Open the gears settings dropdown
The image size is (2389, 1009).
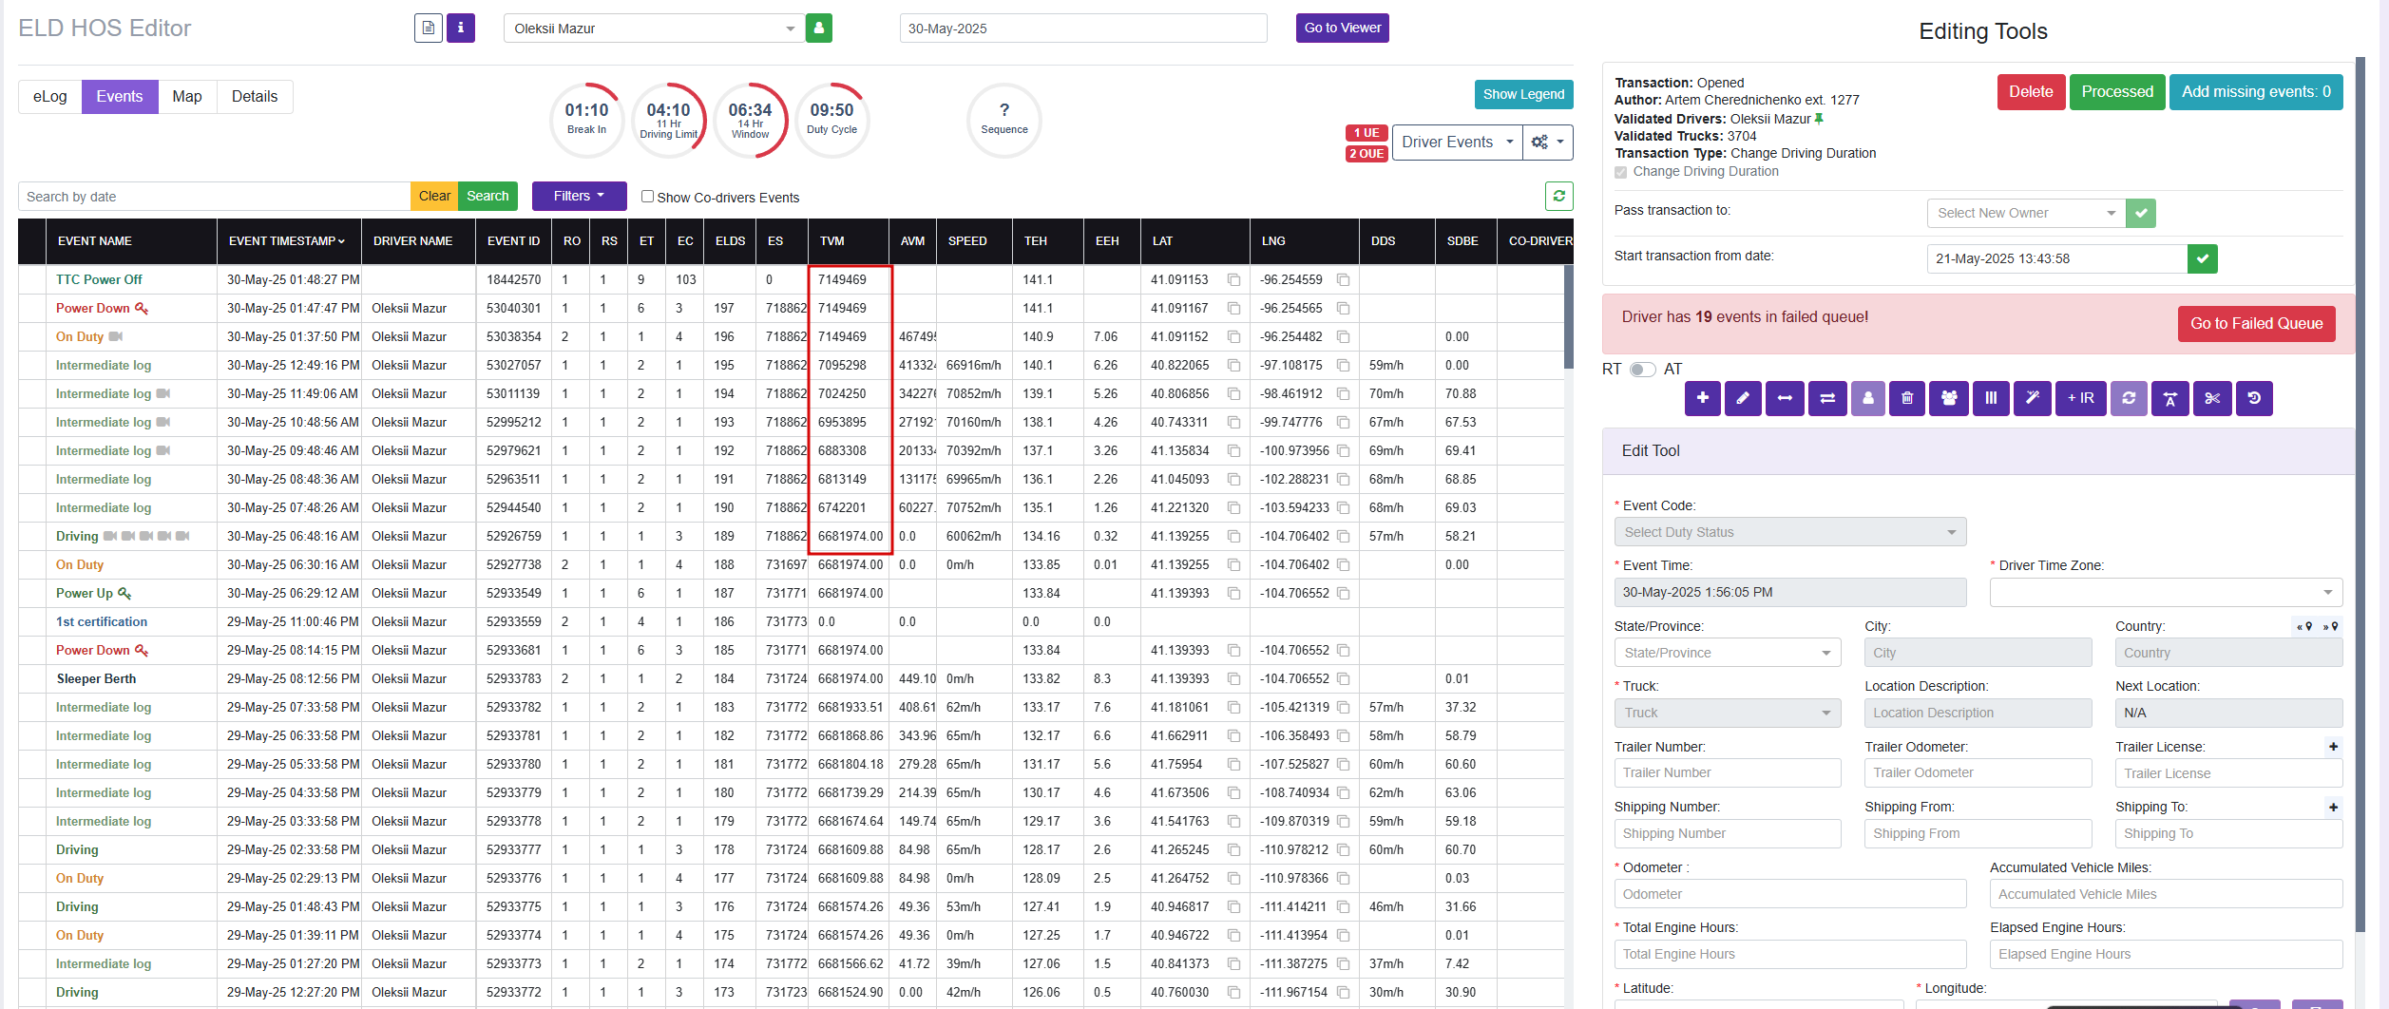(x=1547, y=143)
